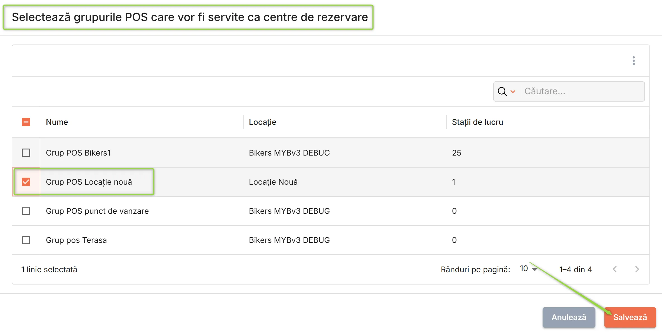The height and width of the screenshot is (336, 662).
Task: Click the Salvează button
Action: (630, 317)
